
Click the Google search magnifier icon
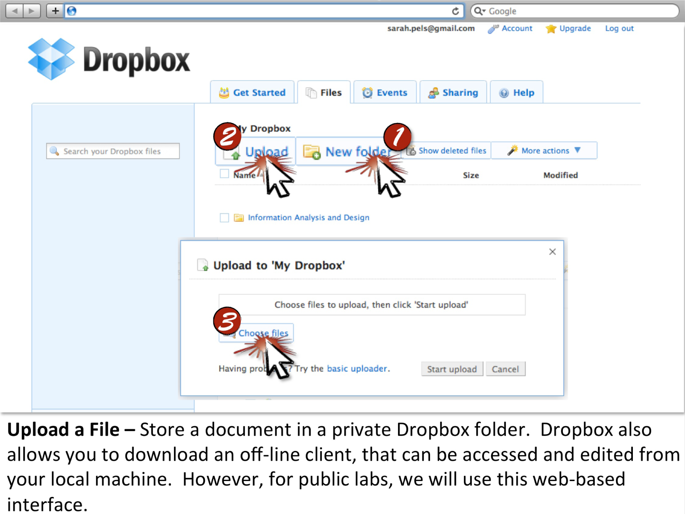click(x=478, y=11)
